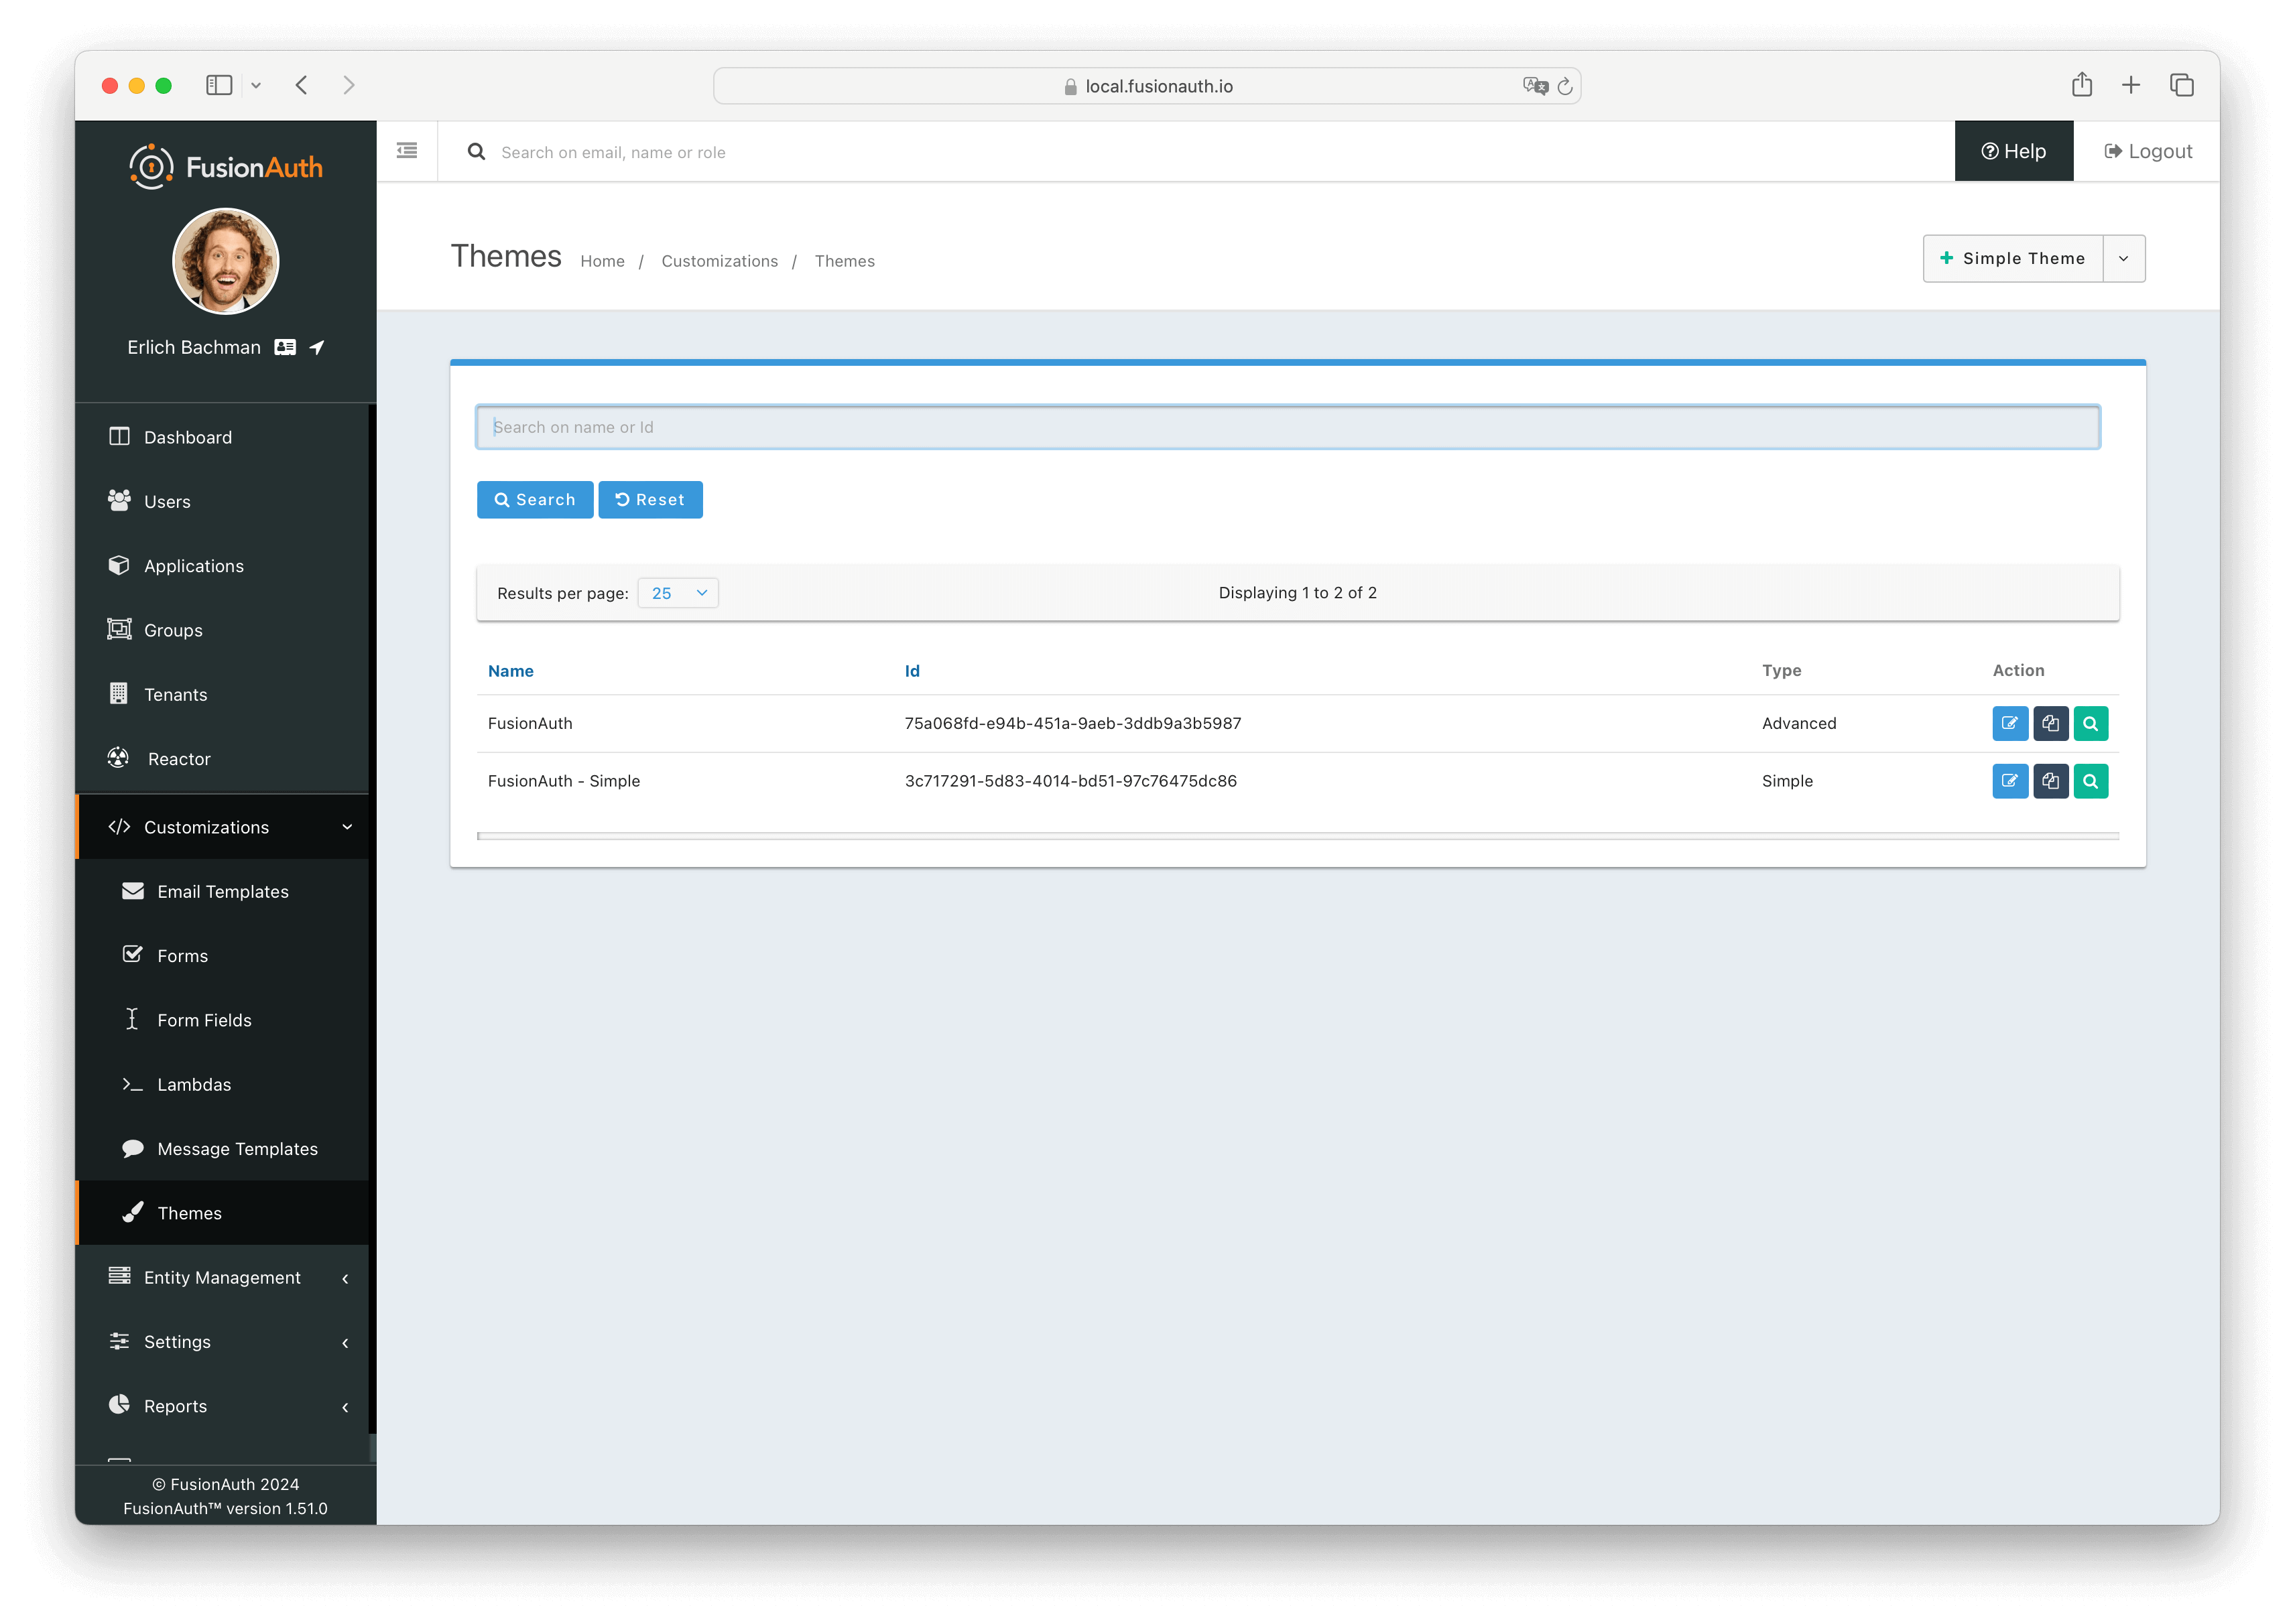Click the duplicate icon for FusionAuth theme
This screenshot has width=2295, height=1624.
point(2050,722)
